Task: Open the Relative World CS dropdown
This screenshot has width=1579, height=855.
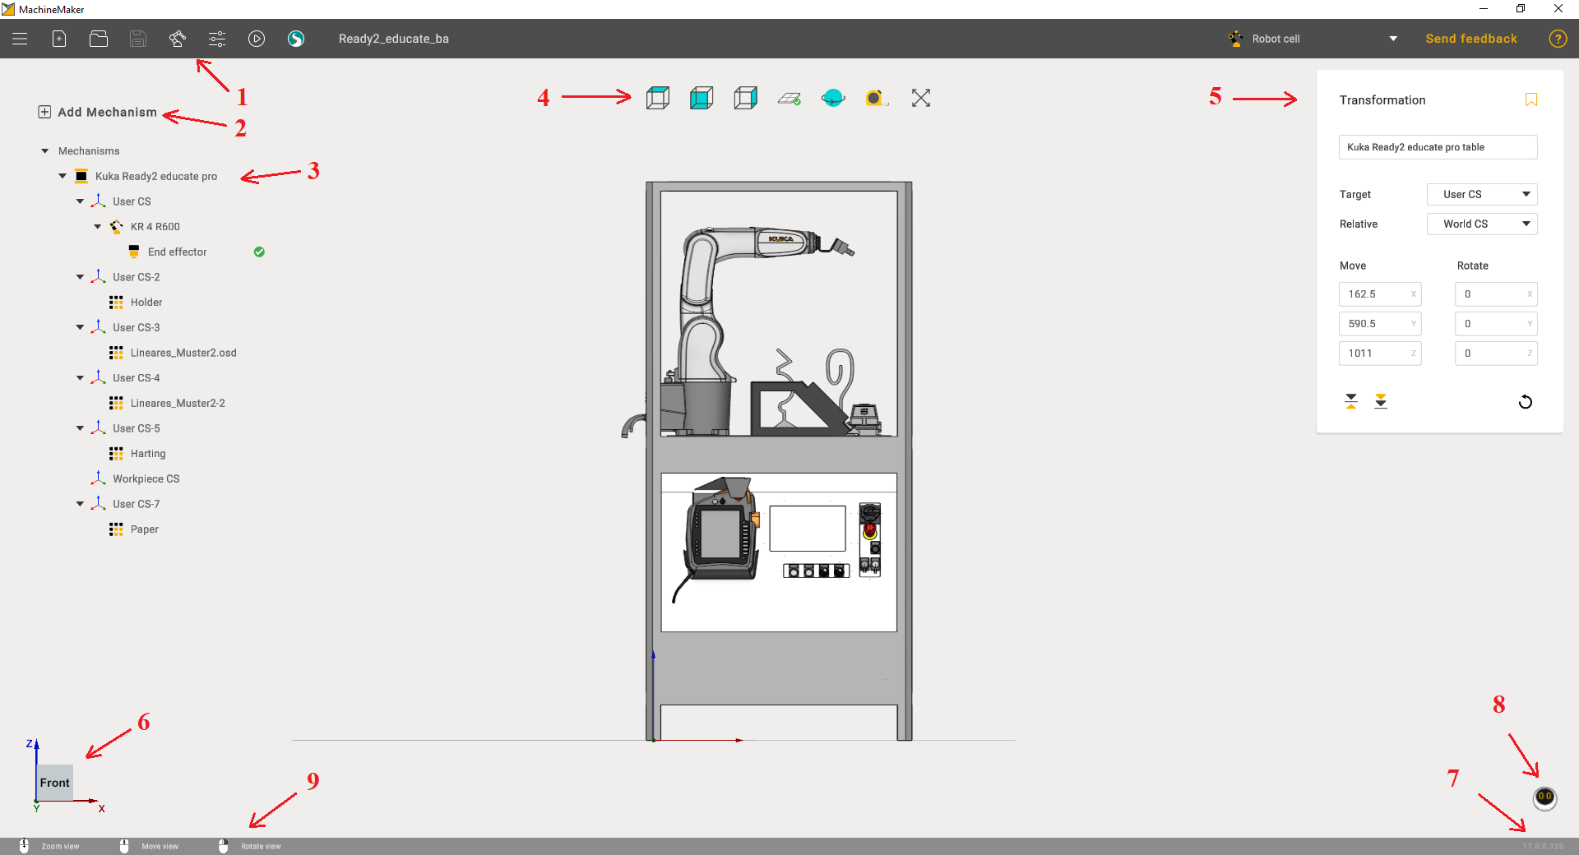Action: pos(1482,224)
